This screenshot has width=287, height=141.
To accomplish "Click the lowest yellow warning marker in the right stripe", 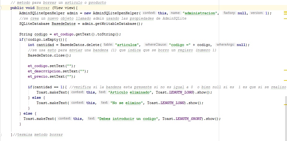I will tap(285, 105).
